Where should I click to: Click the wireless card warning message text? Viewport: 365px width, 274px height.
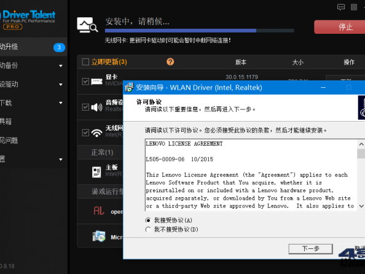[168, 41]
